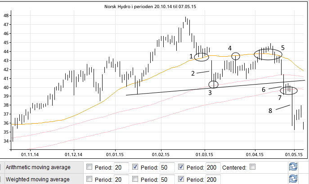This screenshot has width=309, height=184.
Task: Click the large ellipse marker labeled 5
Action: click(x=268, y=54)
